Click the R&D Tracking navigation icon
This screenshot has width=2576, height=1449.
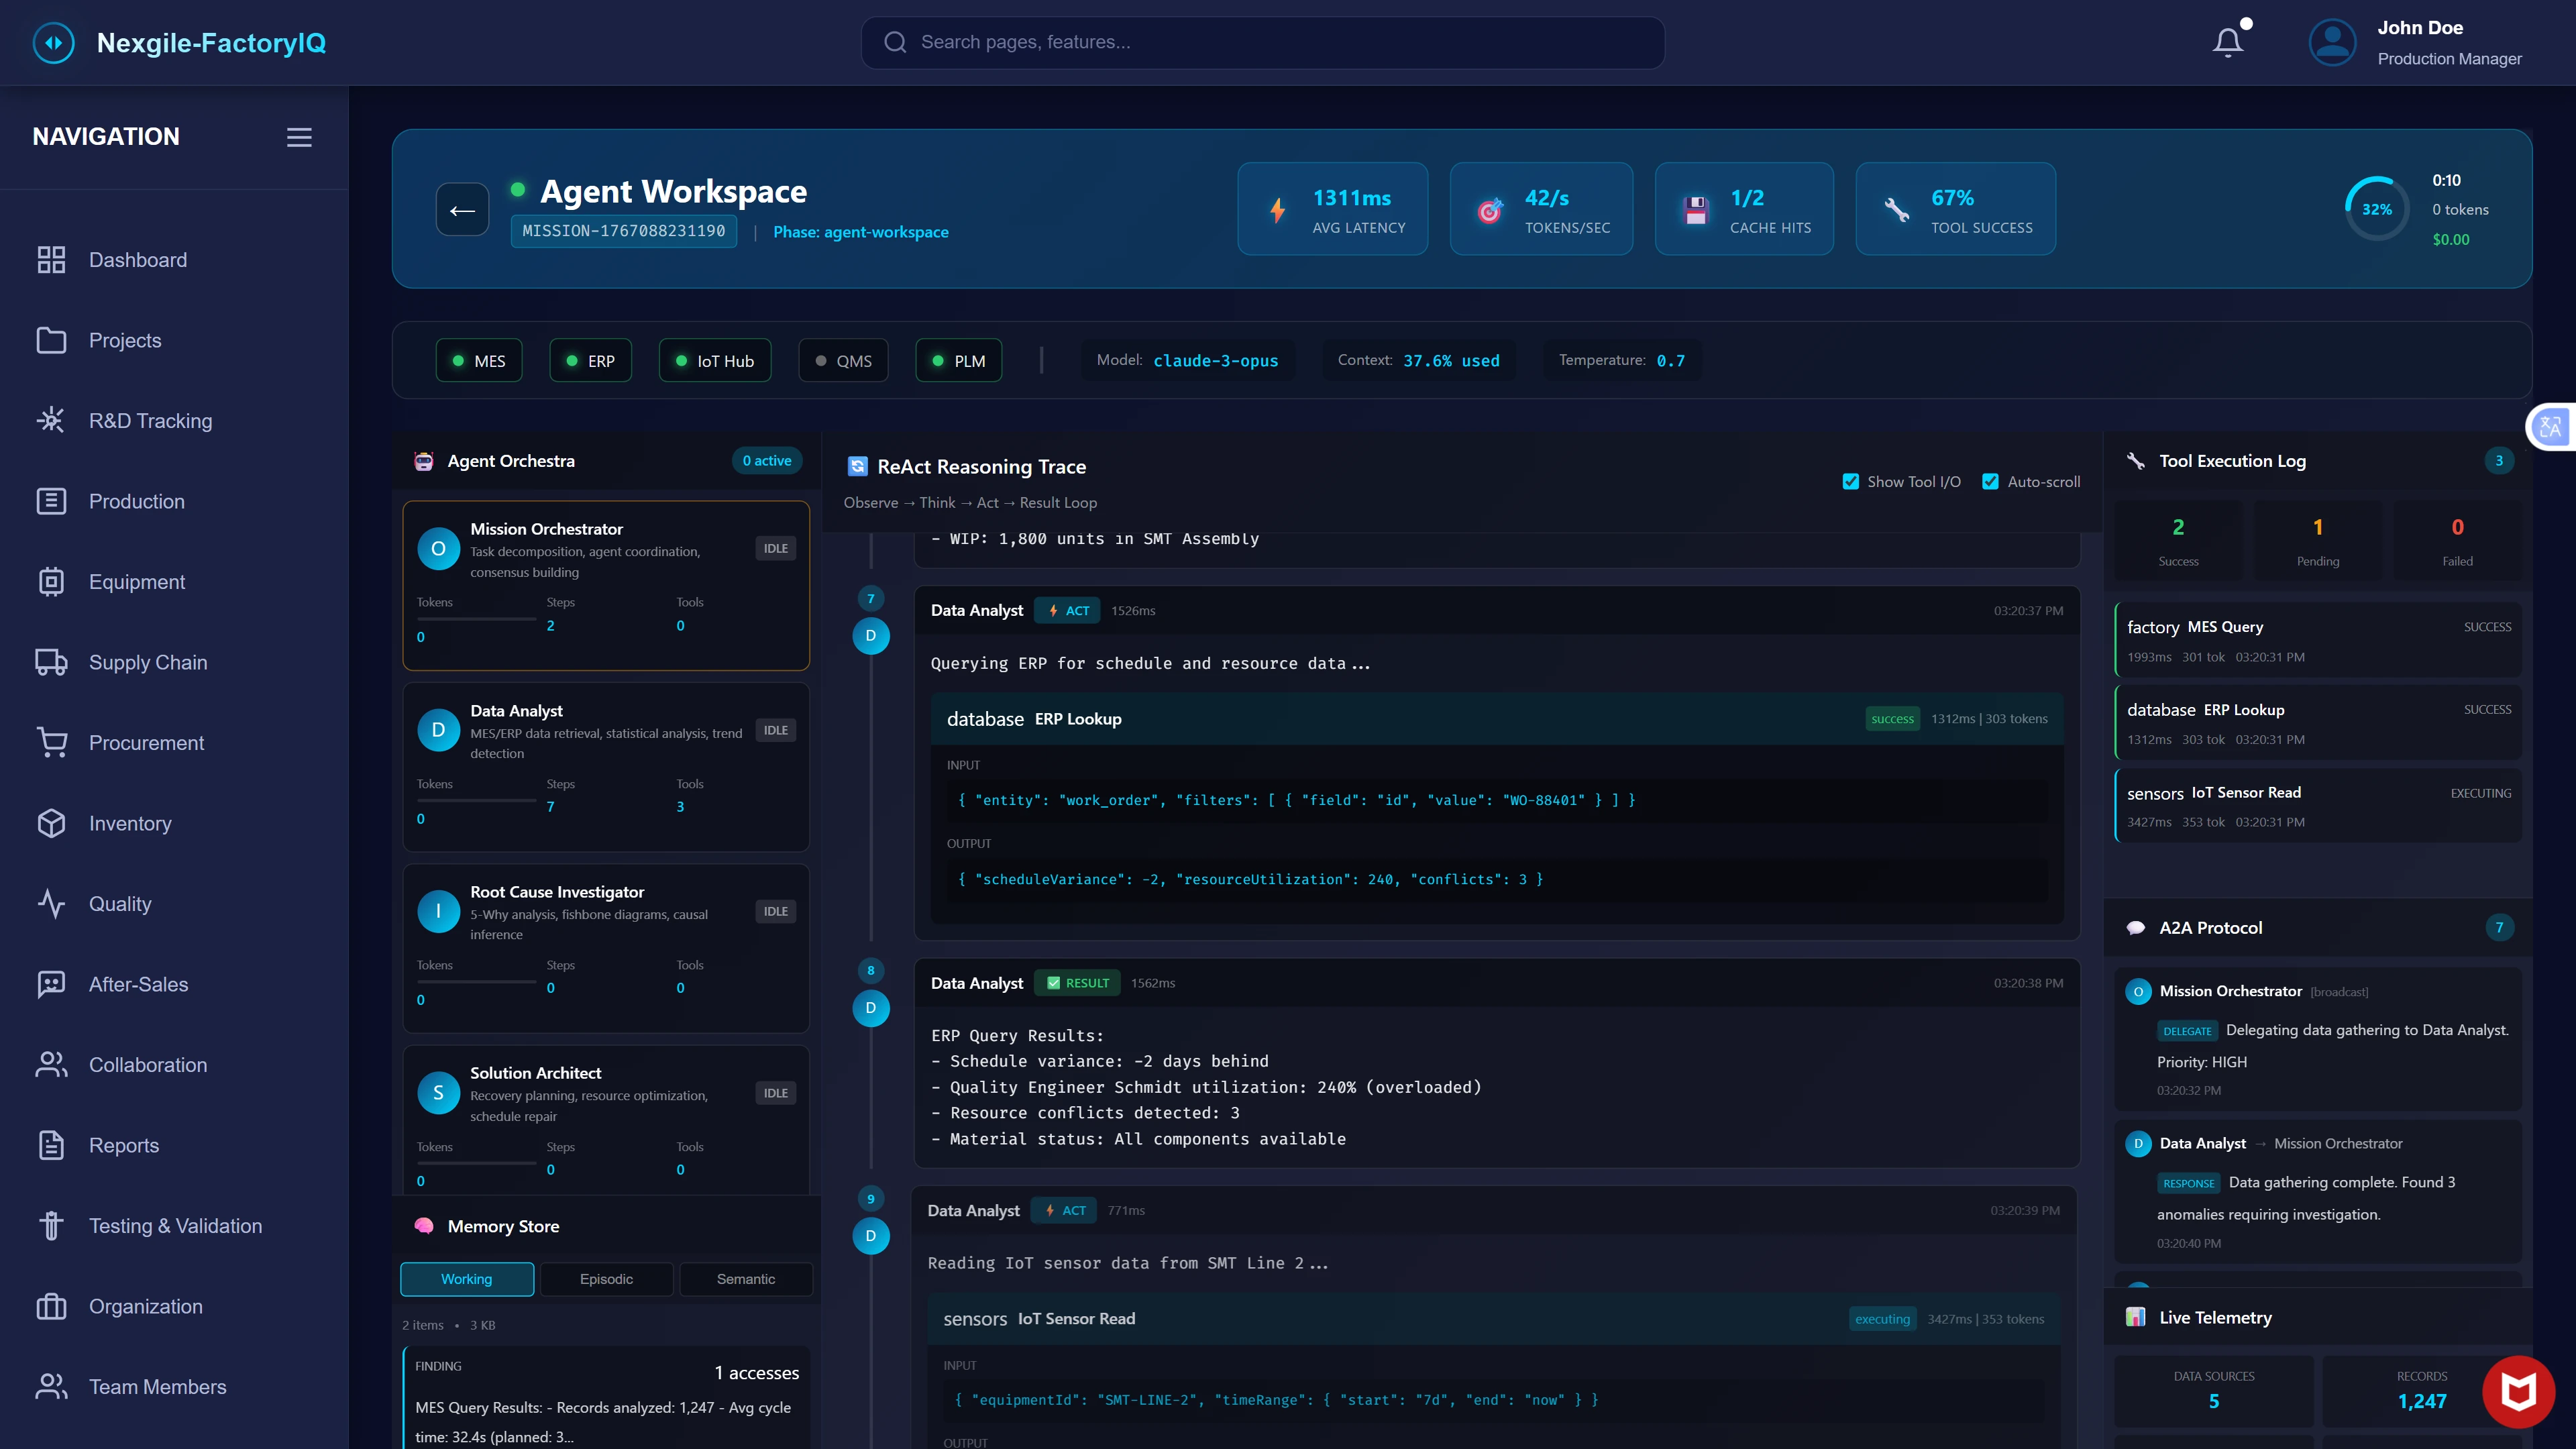(x=52, y=420)
